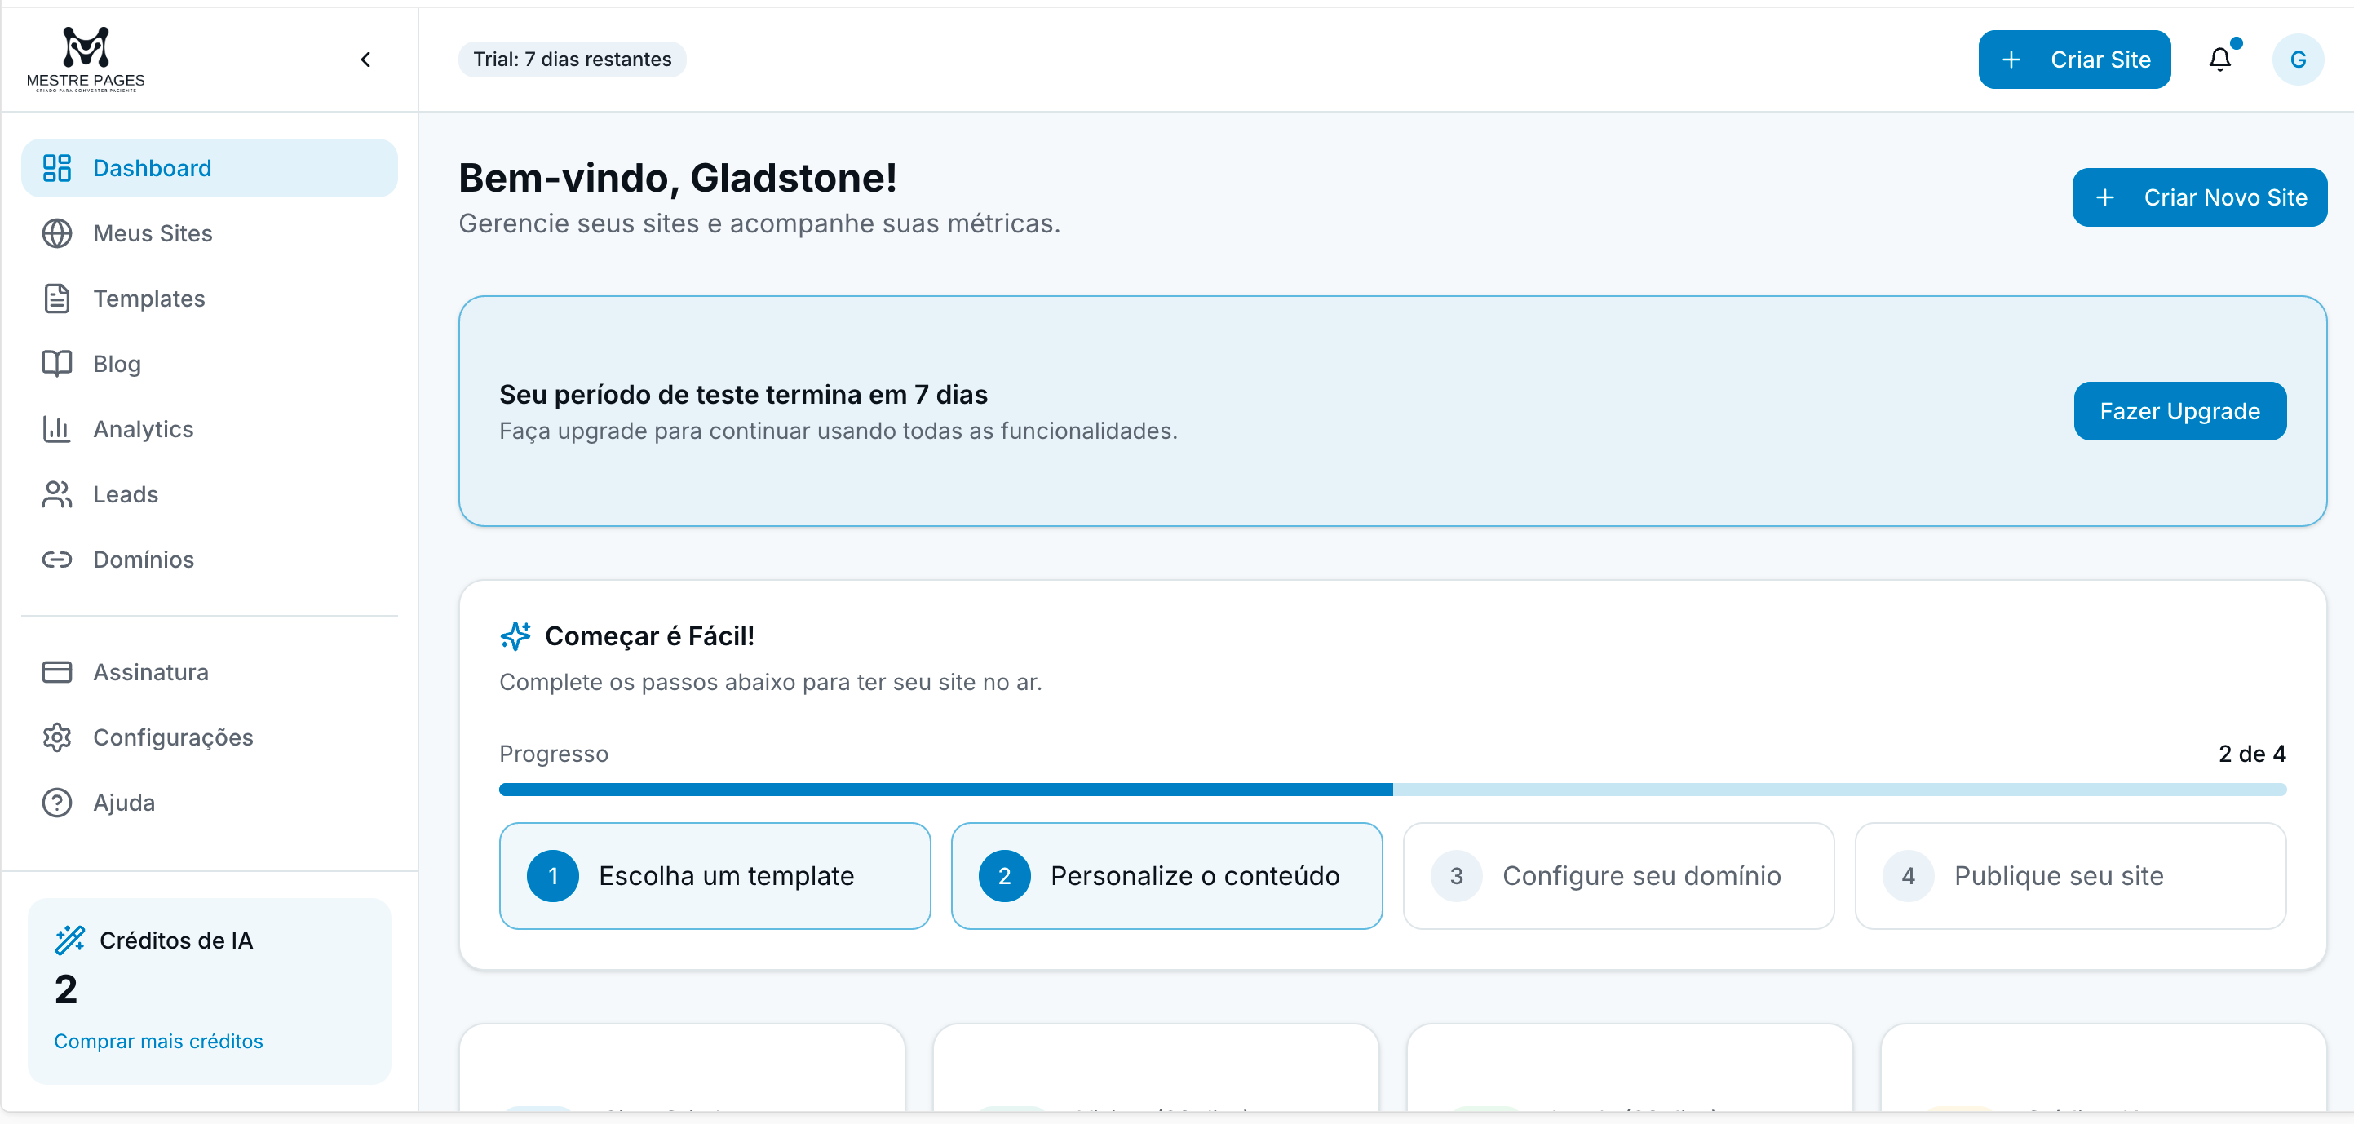Image resolution: width=2354 pixels, height=1124 pixels.
Task: Open Configurações from the sidebar
Action: tap(173, 737)
